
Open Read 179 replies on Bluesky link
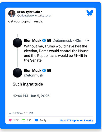[x=77, y=120]
